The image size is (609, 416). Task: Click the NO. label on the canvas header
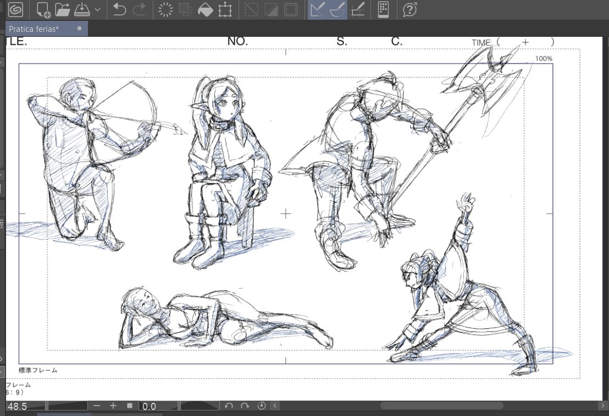click(x=237, y=41)
